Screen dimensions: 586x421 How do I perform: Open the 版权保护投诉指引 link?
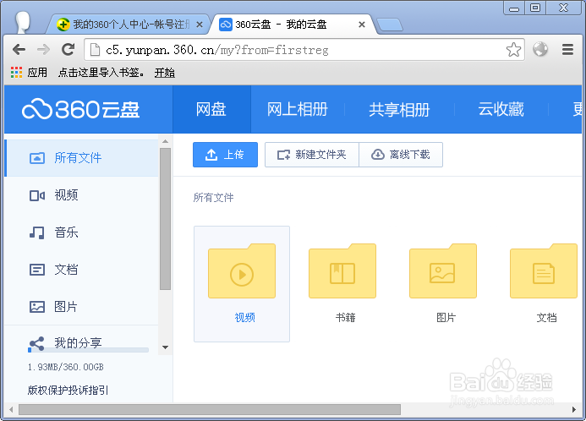click(x=68, y=391)
